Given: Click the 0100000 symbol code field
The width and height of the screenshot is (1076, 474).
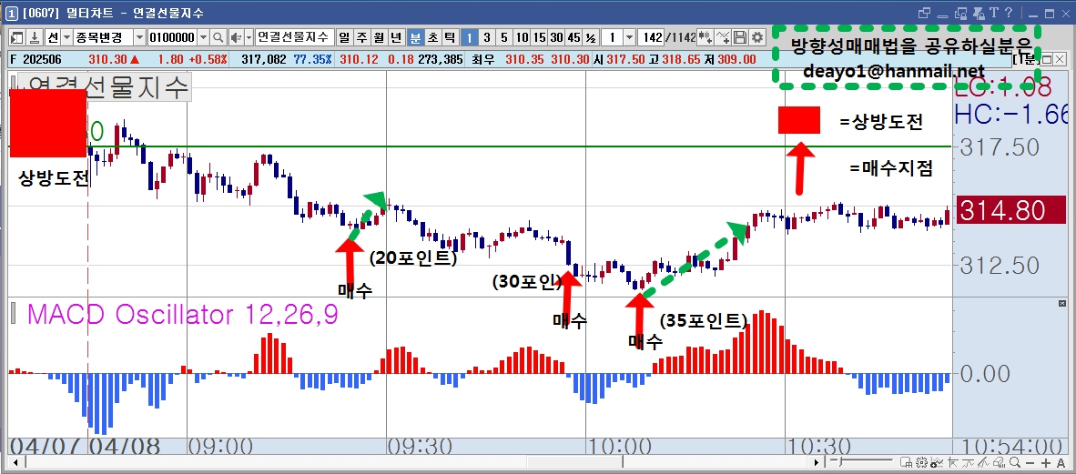Looking at the screenshot, I should click(172, 37).
